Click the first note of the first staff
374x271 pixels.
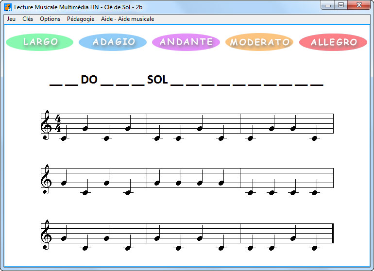[64, 133]
